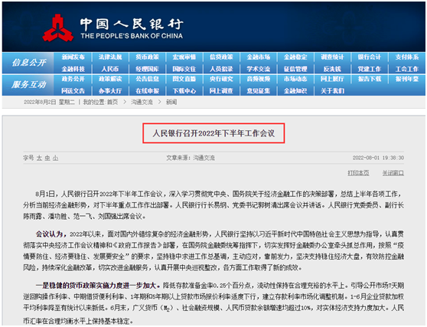Click article title 人民银行召开2022年下半年工作会议
Viewport: 427px width, 327px height.
click(x=213, y=133)
